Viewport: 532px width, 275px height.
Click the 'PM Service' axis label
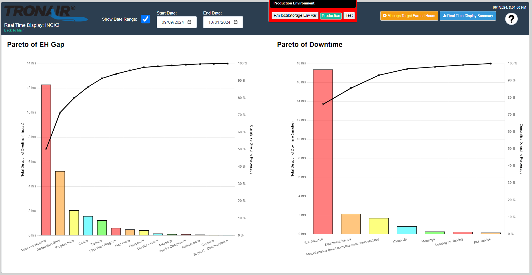tap(482, 241)
